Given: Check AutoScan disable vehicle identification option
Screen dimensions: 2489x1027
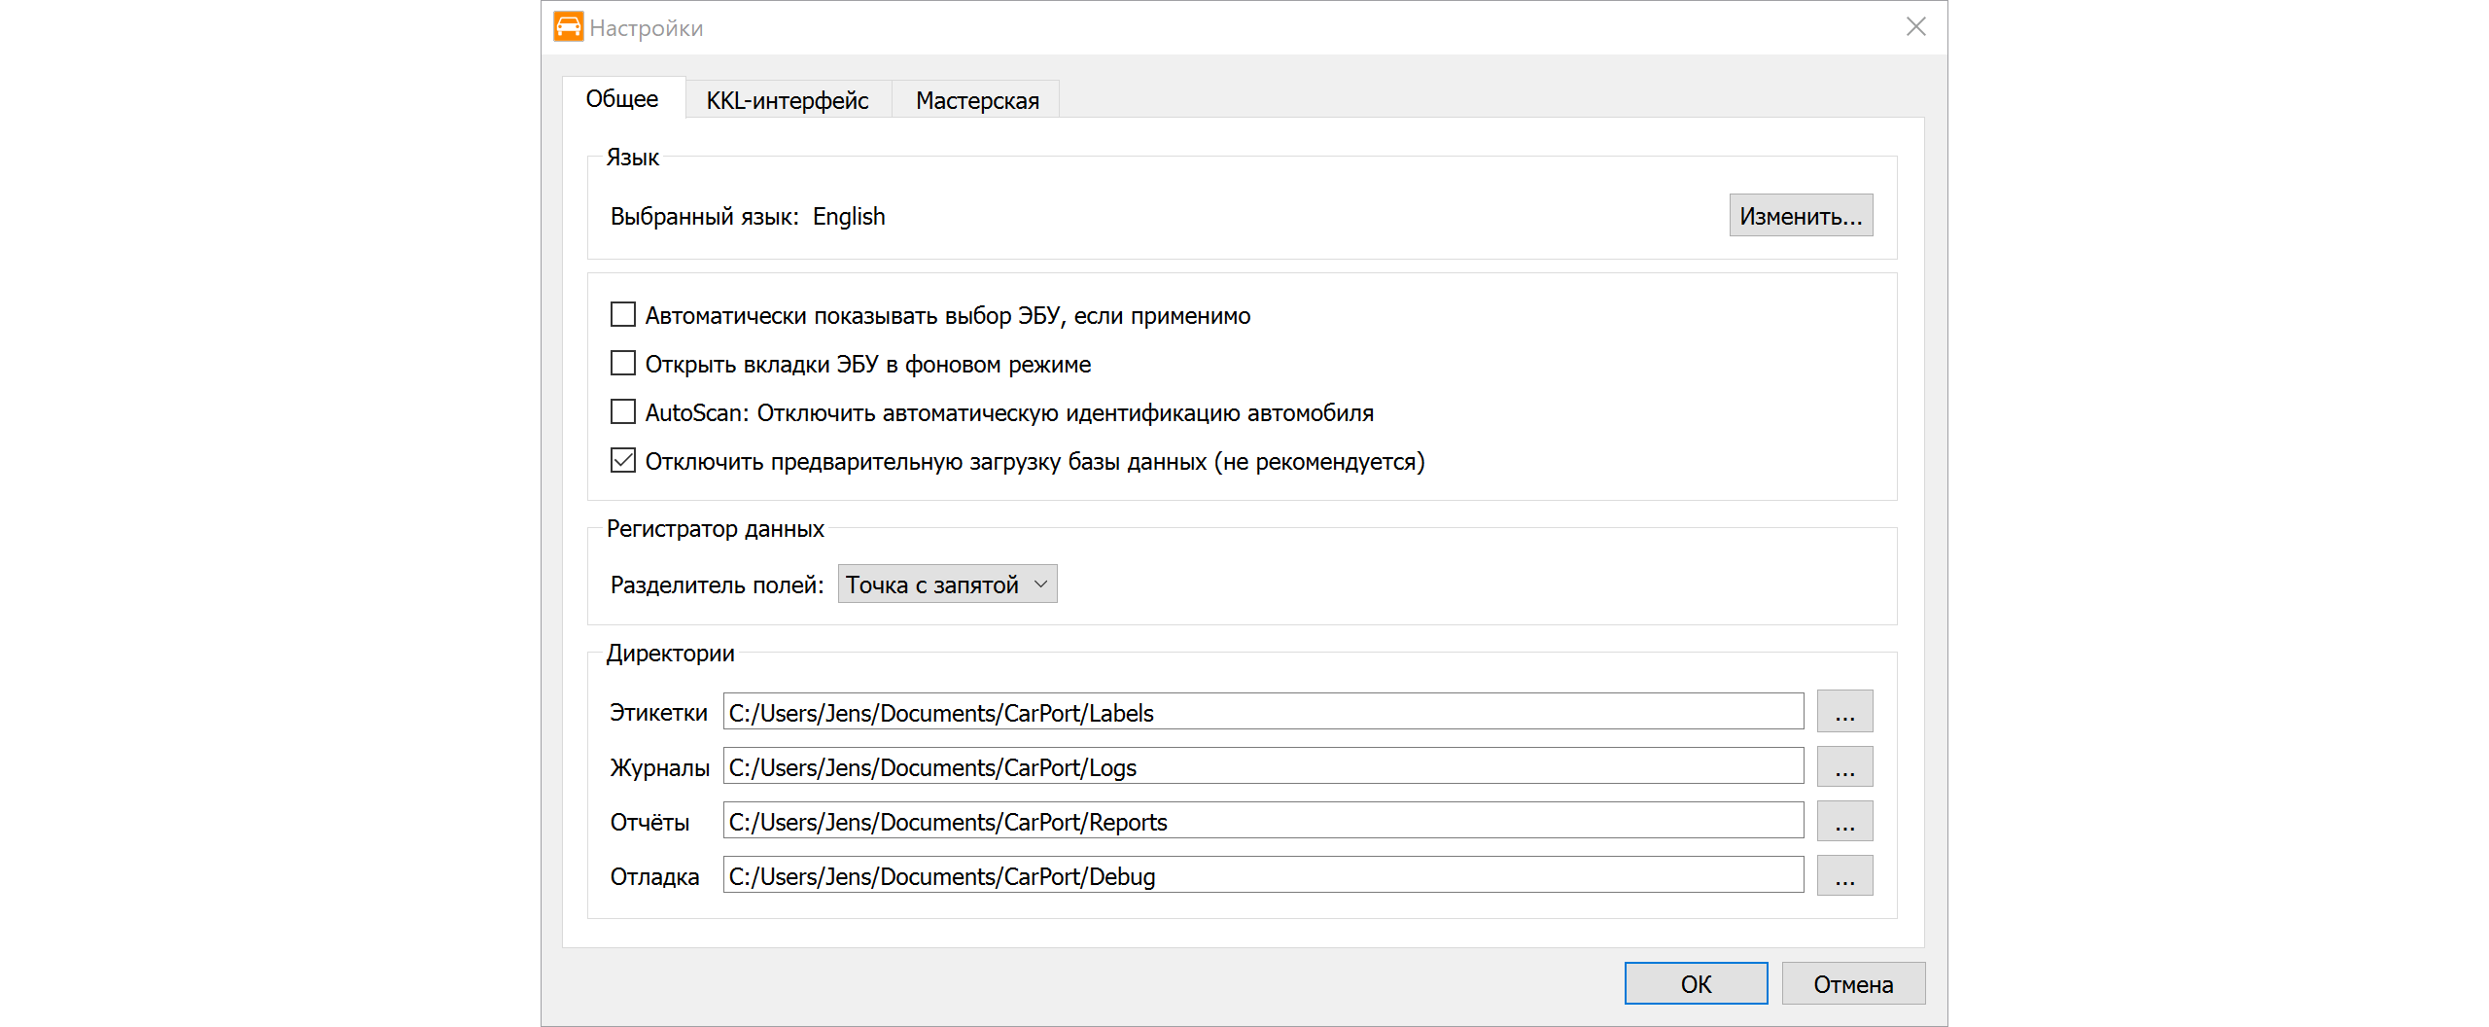Looking at the screenshot, I should tap(623, 412).
